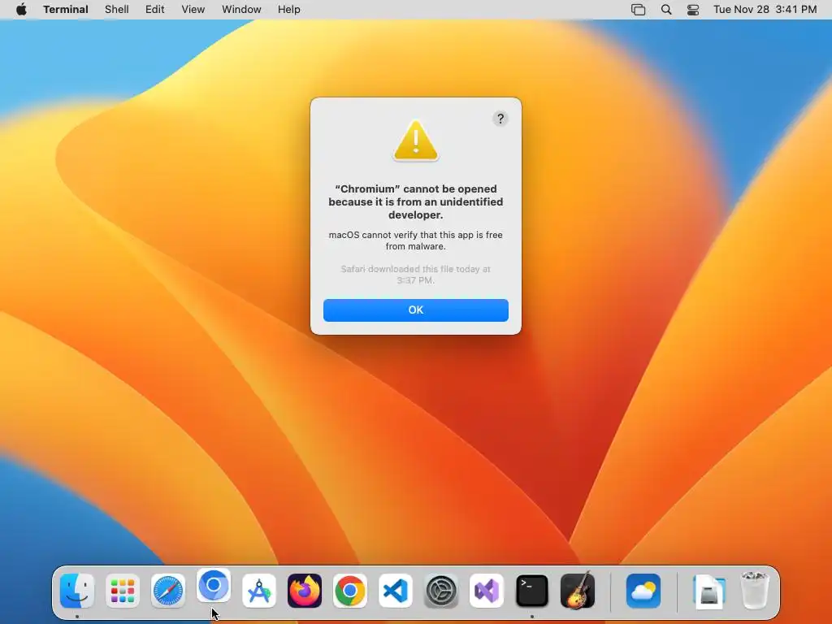Open the Terminal application menu
This screenshot has width=832, height=624.
(66, 10)
